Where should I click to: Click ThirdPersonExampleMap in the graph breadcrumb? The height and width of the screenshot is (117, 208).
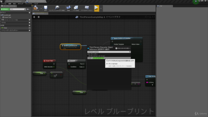(91, 17)
